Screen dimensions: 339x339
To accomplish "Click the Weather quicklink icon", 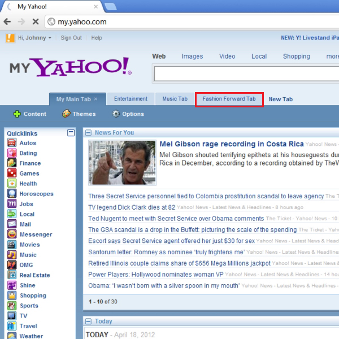I will coord(12,335).
